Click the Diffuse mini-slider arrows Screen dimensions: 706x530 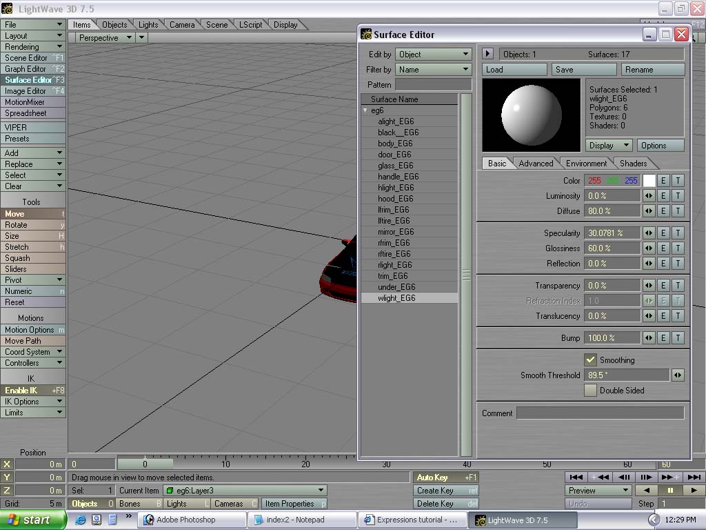coord(648,211)
